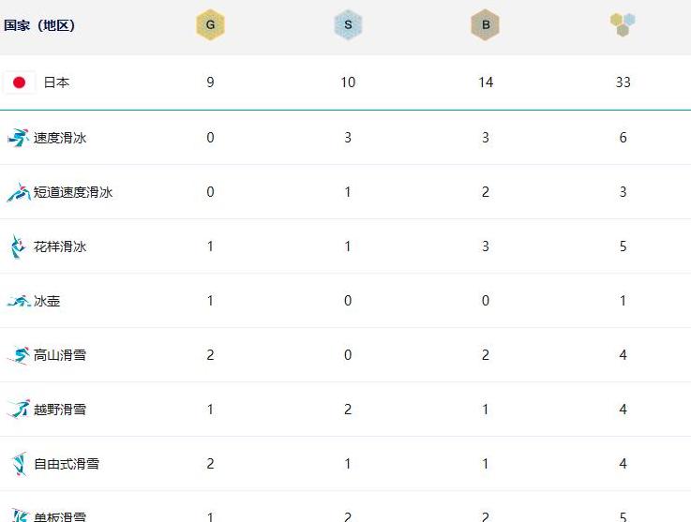Click the curling (冰壶) sport icon

tap(19, 301)
